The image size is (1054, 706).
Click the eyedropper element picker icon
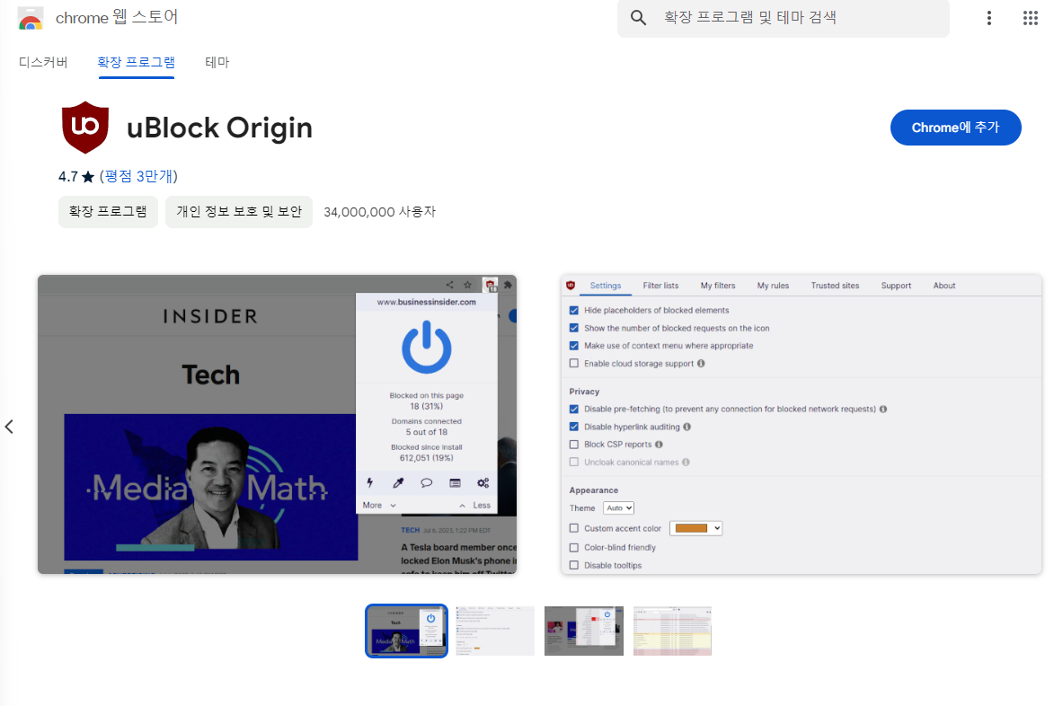(x=398, y=483)
